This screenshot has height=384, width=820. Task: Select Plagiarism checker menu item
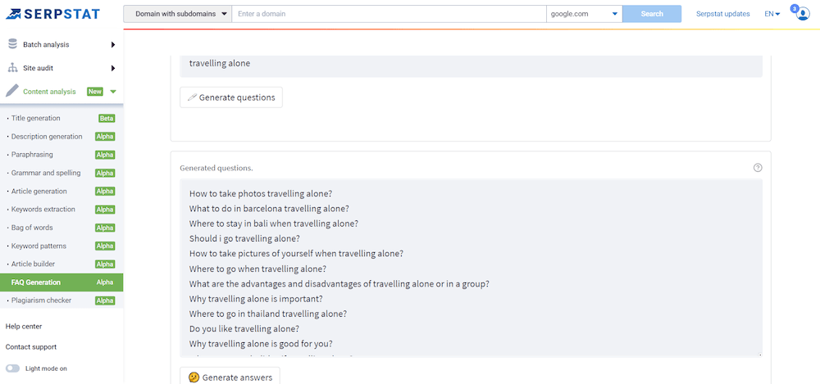(x=41, y=300)
